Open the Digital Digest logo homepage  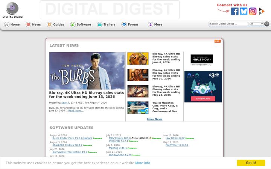(x=13, y=10)
